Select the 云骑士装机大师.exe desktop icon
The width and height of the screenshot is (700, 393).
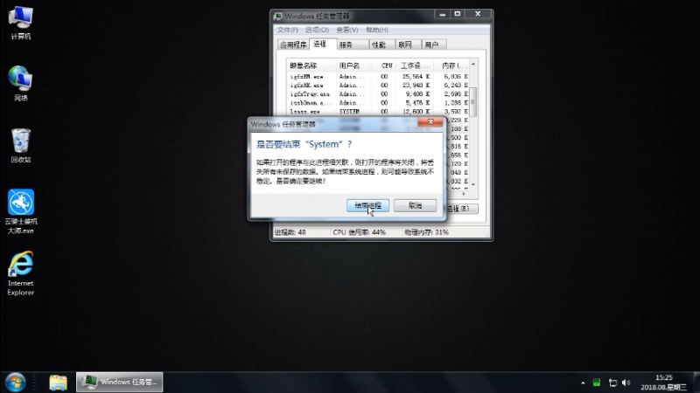click(20, 211)
